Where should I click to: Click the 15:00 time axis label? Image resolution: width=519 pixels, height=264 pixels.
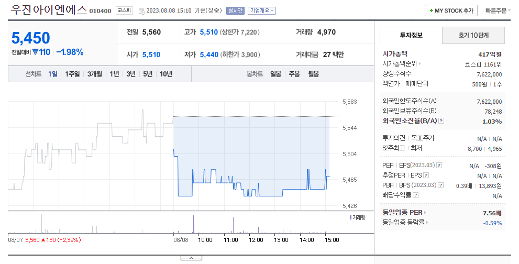[332, 240]
